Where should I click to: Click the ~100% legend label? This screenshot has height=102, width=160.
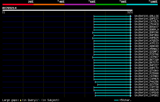(153, 2)
